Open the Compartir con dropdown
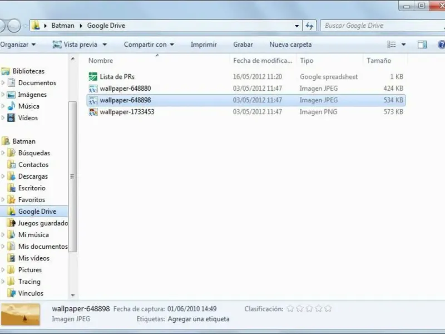445x334 pixels. pos(149,45)
